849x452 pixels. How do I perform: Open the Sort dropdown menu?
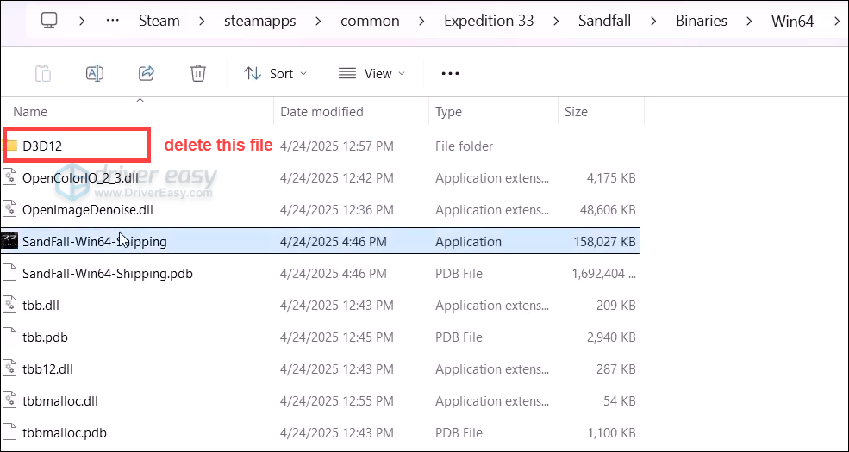click(x=276, y=74)
